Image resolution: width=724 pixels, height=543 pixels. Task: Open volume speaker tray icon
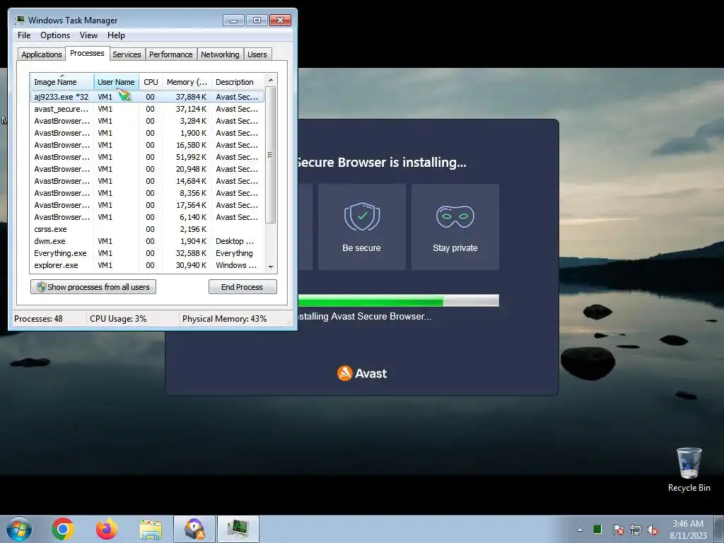653,530
